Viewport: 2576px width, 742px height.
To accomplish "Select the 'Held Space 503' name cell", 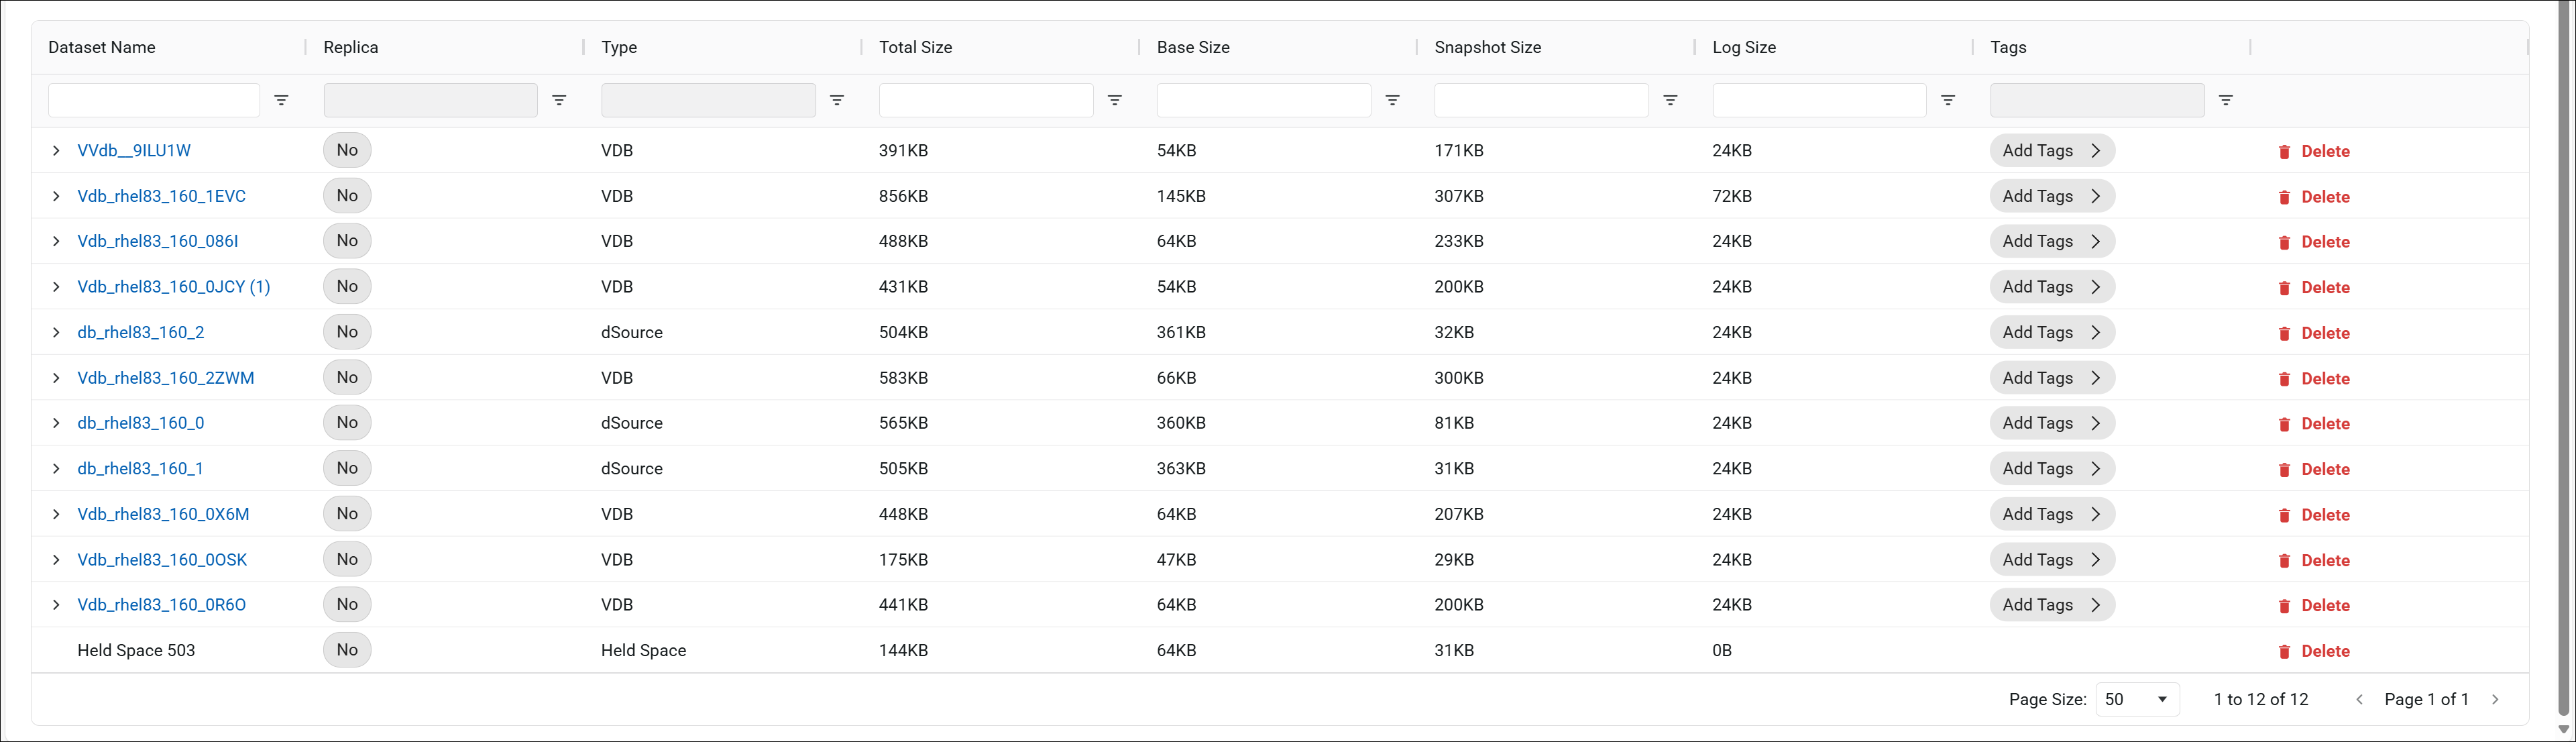I will click(x=136, y=650).
